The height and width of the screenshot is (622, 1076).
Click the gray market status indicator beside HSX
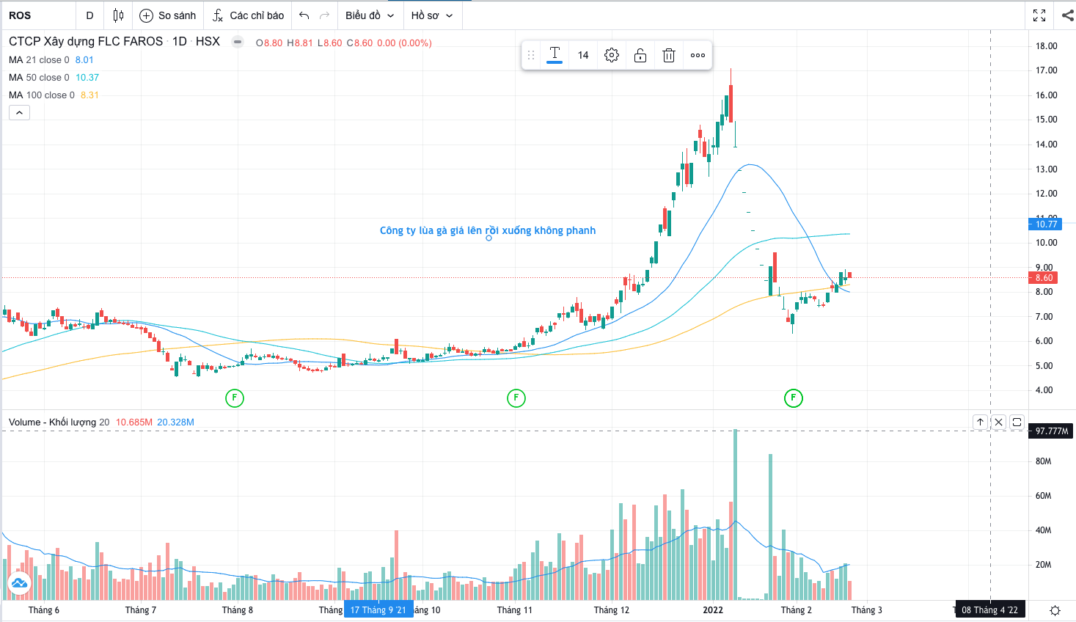(238, 42)
